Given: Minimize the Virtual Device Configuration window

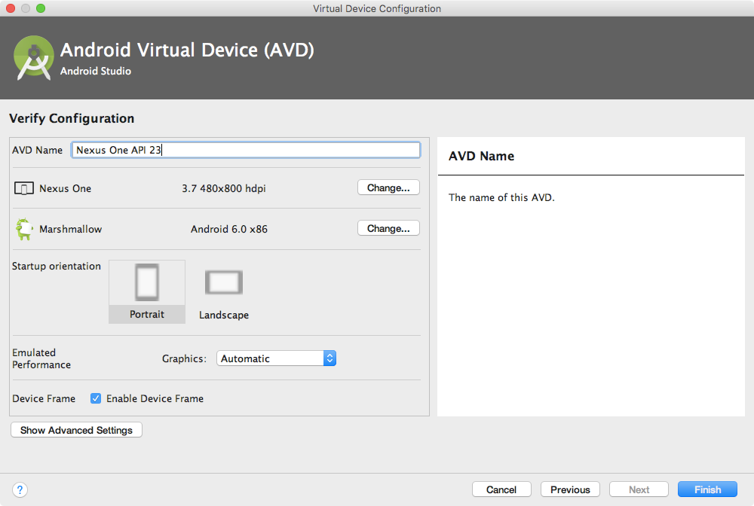Looking at the screenshot, I should tap(26, 8).
